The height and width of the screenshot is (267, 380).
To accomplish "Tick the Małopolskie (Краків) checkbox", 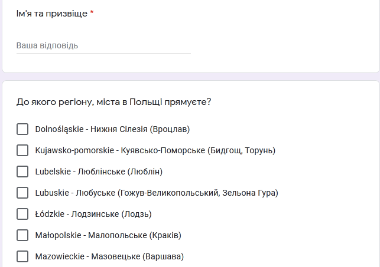I will [22, 235].
